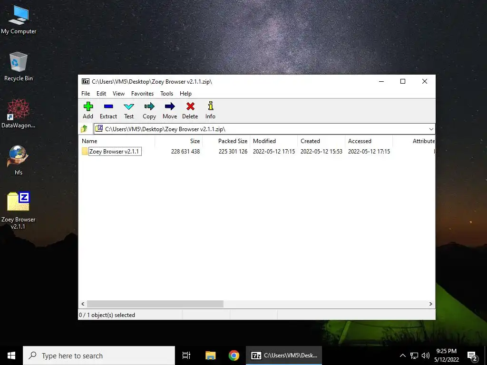
Task: Open the File menu
Action: pos(86,94)
